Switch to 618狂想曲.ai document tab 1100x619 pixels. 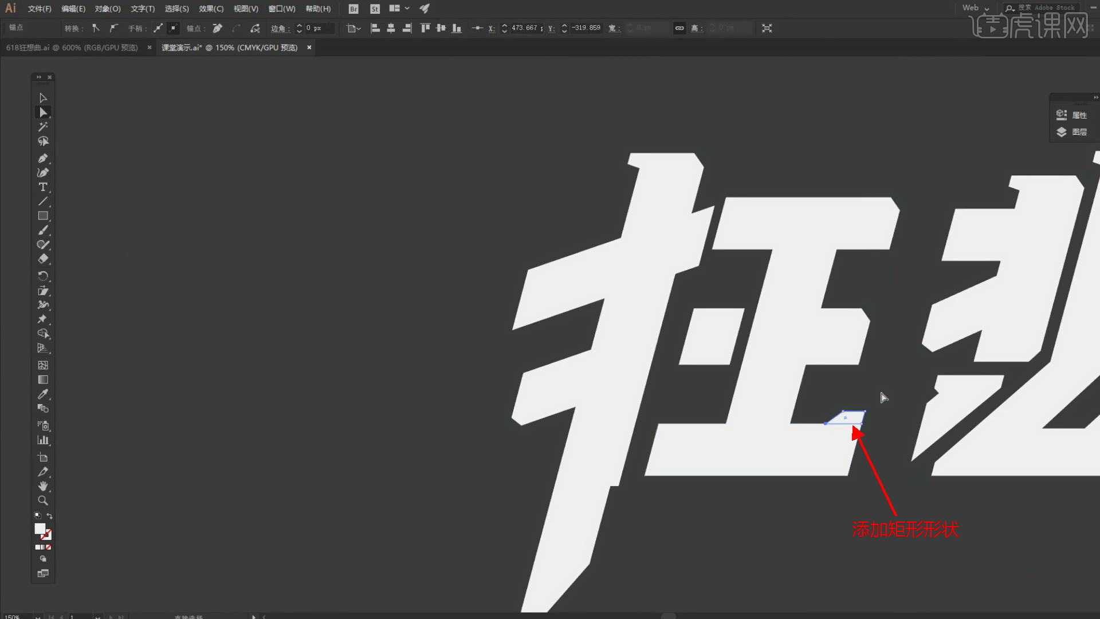pyautogui.click(x=72, y=48)
